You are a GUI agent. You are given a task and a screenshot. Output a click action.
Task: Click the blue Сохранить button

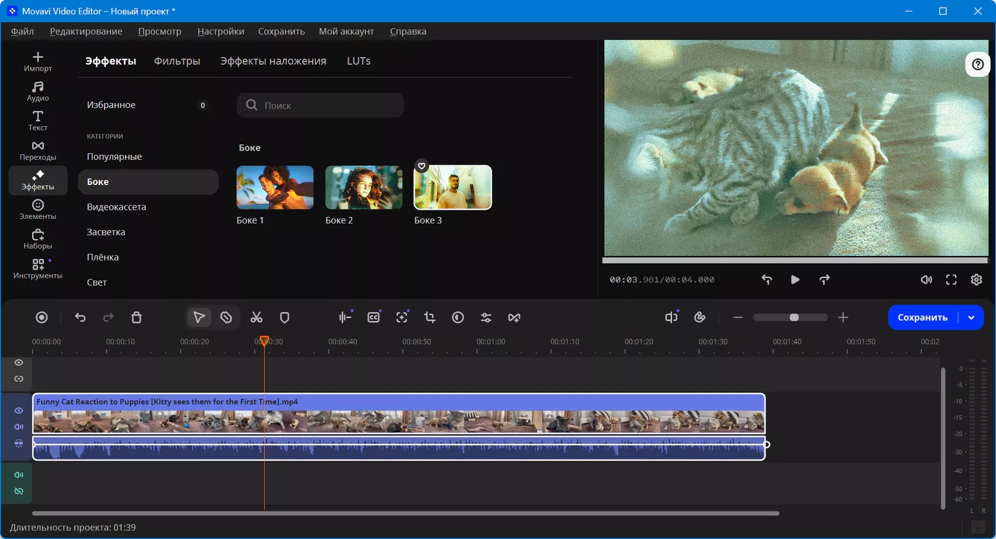click(x=922, y=318)
